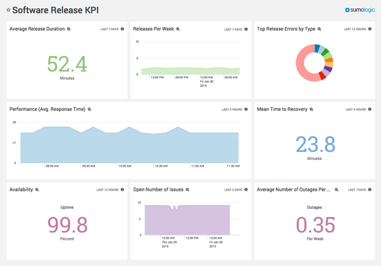Click info icon on Average Release Duration panel
This screenshot has width=381, height=266.
[x=122, y=29]
